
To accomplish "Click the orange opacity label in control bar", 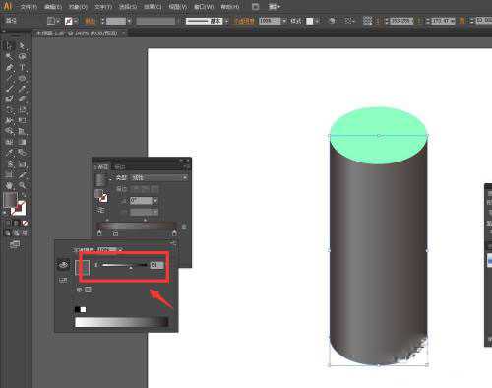I will tap(245, 21).
